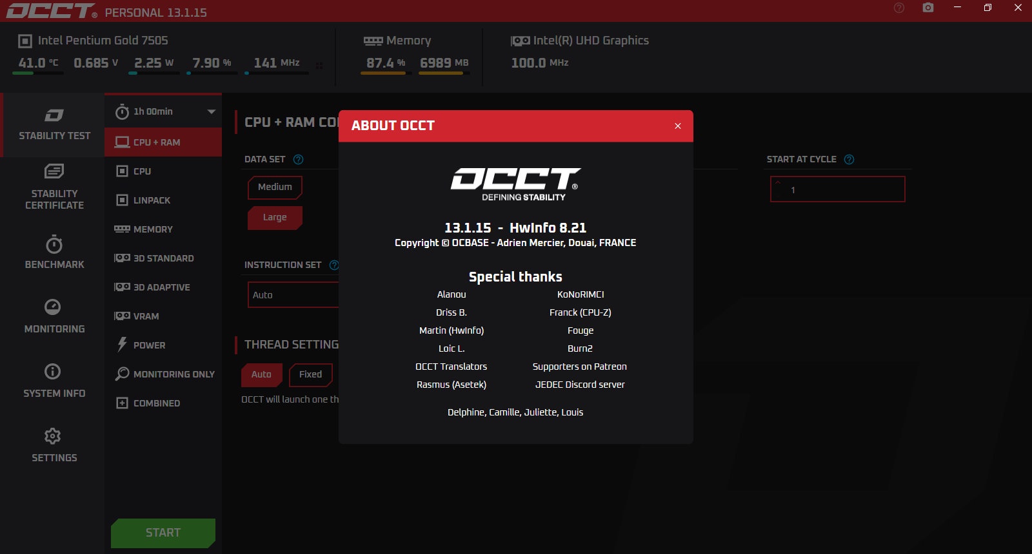Show help for Start At Cycle

(x=849, y=160)
